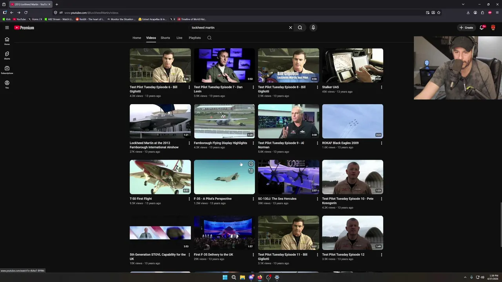The height and width of the screenshot is (282, 502).
Task: Select the Lockheed Martin browser tab
Action: coord(31,4)
